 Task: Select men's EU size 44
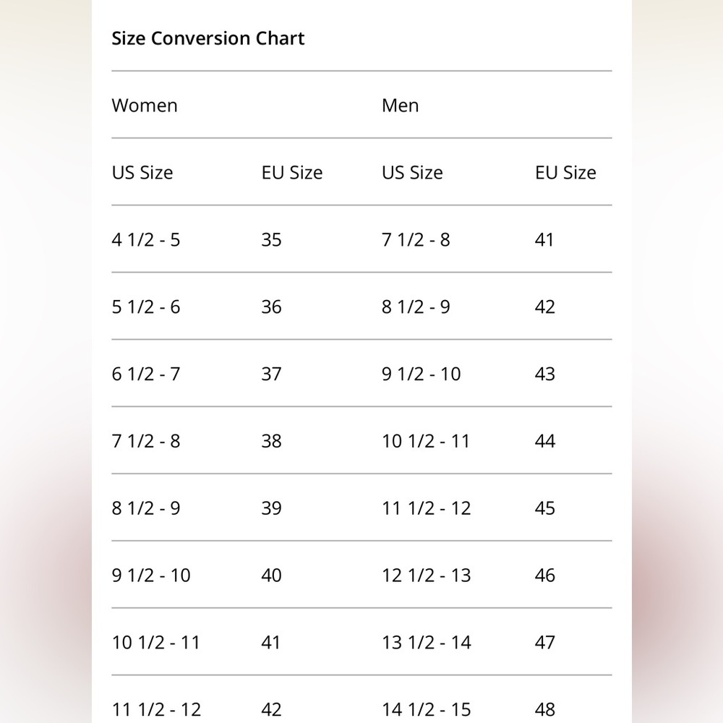545,442
